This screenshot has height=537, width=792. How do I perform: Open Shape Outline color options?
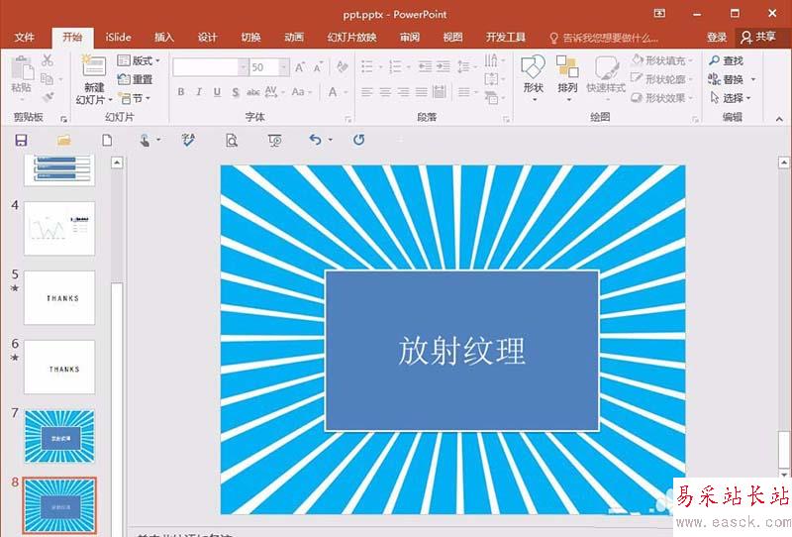[662, 79]
